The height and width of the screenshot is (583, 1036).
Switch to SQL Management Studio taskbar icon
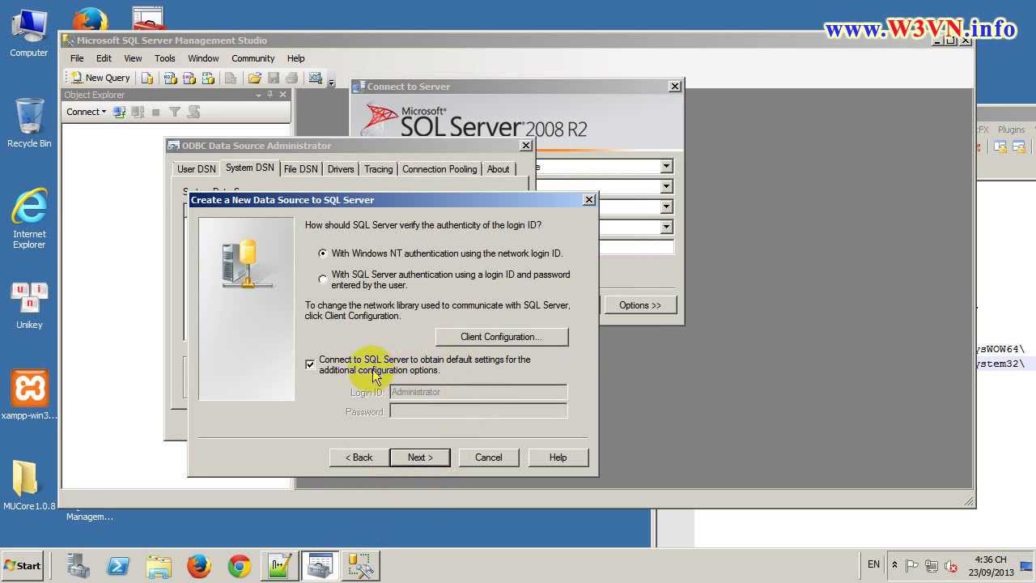361,565
